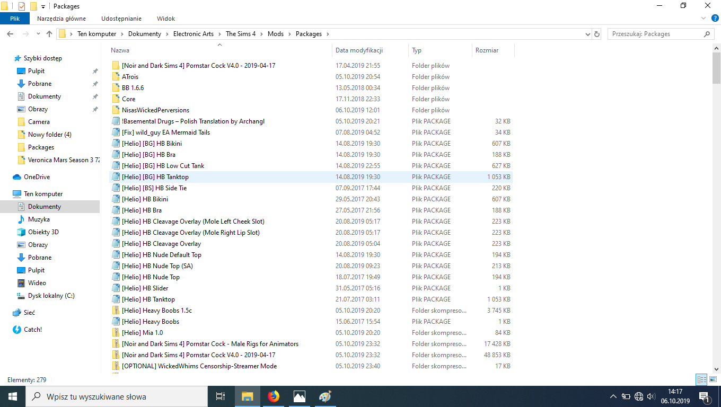
Task: Sort by Nazwa column header
Action: (x=221, y=50)
